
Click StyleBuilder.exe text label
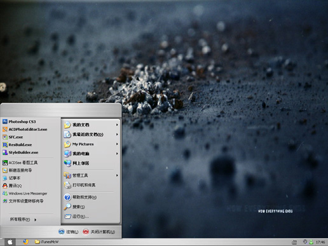point(24,153)
